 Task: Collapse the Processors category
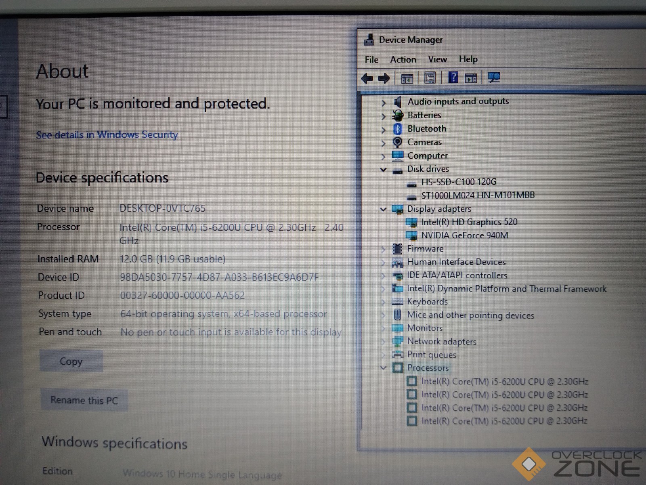pyautogui.click(x=383, y=368)
